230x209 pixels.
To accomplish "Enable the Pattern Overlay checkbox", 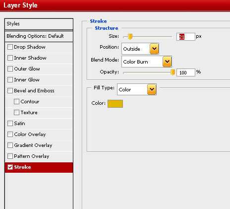I will (x=10, y=156).
